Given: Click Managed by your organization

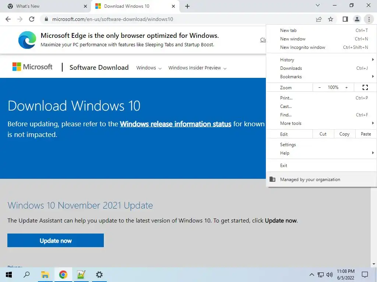Looking at the screenshot, I should [x=321, y=179].
